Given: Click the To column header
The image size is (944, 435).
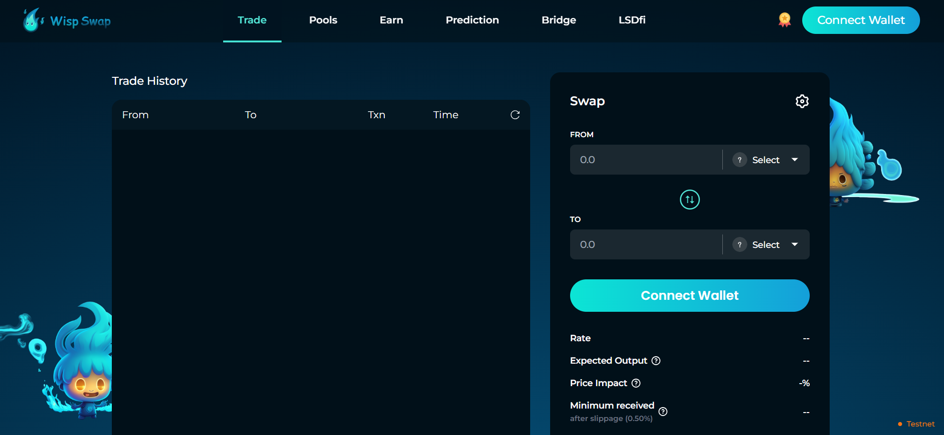Looking at the screenshot, I should coord(251,115).
